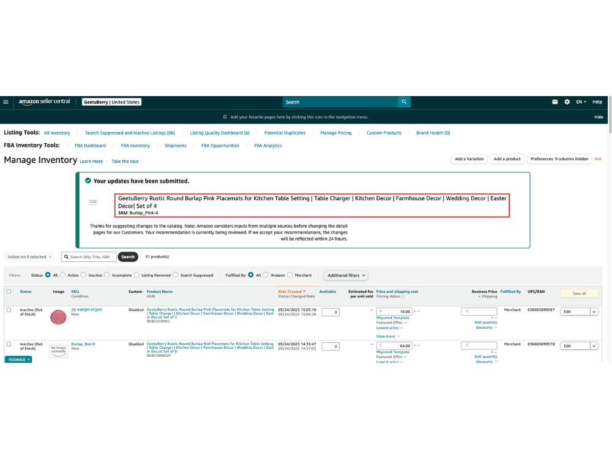Open the GeetuBerry United States account switcher
The width and height of the screenshot is (612, 459).
pyautogui.click(x=111, y=102)
